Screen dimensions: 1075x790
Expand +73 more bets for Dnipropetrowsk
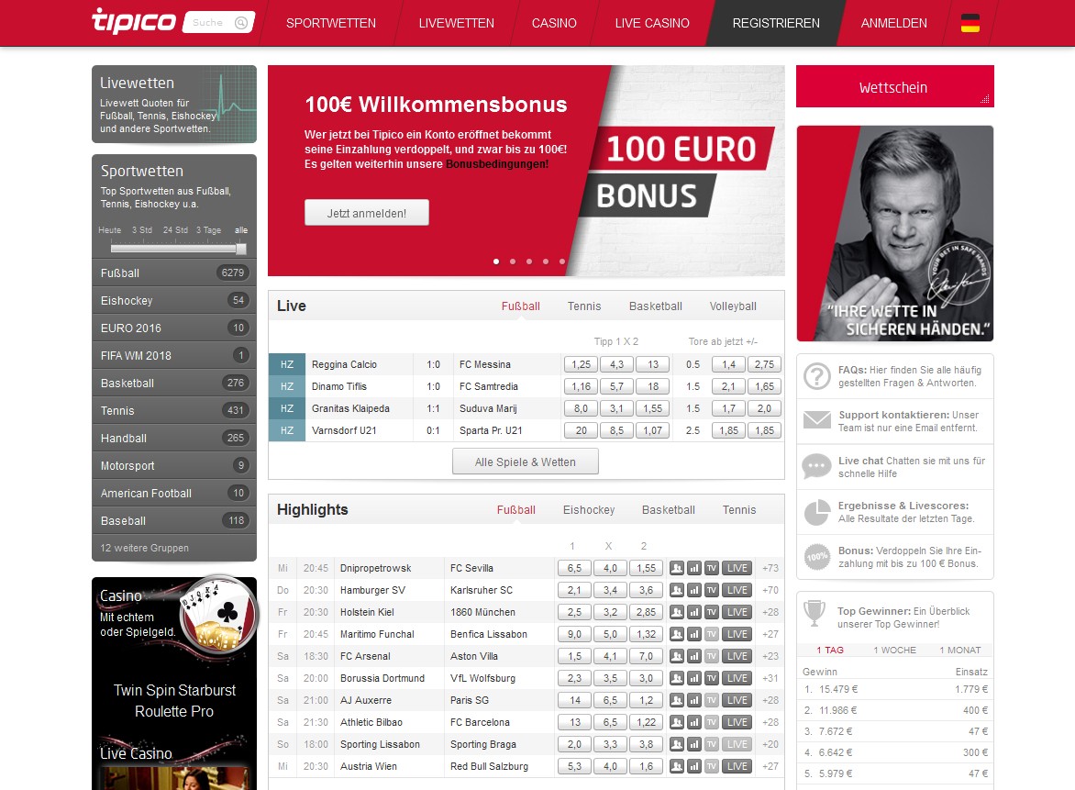click(770, 568)
